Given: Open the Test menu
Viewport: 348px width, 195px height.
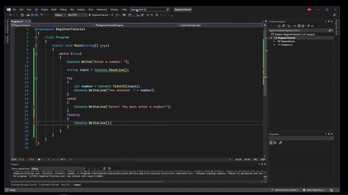Looking at the screenshot, I should [x=72, y=10].
